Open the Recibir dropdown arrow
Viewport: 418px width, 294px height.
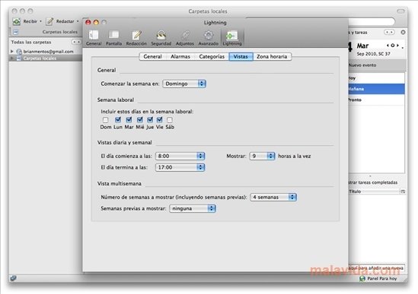[41, 21]
